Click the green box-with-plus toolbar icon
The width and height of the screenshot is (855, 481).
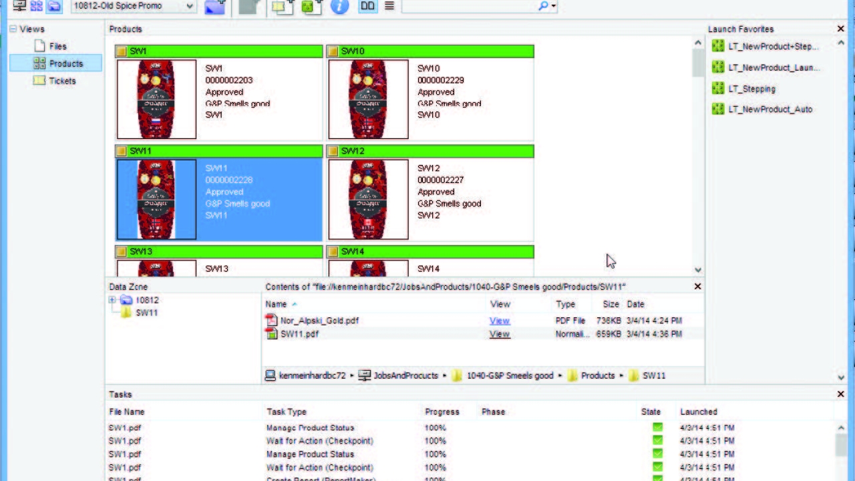311,7
